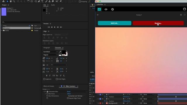Open the font family dropdown
Viewport: 187px width, 105px height.
(50, 52)
